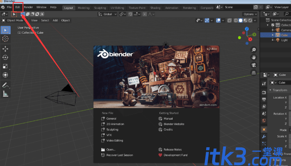This screenshot has height=166, width=291.
Task: Click the new scene copy icon
Action: point(256,7)
